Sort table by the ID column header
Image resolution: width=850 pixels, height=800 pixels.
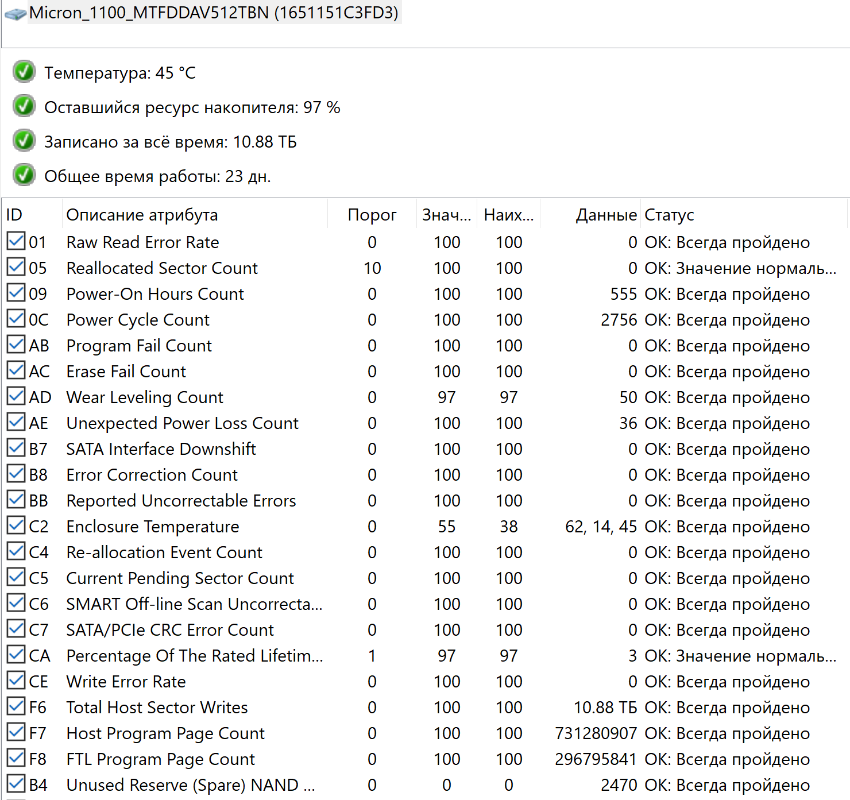[x=32, y=215]
